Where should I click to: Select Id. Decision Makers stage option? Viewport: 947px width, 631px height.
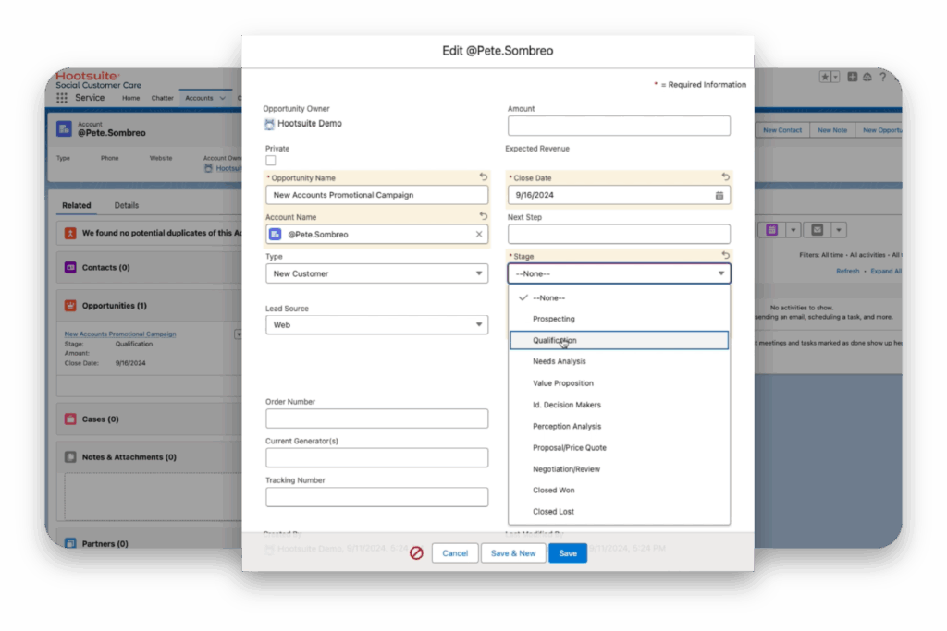pyautogui.click(x=619, y=405)
